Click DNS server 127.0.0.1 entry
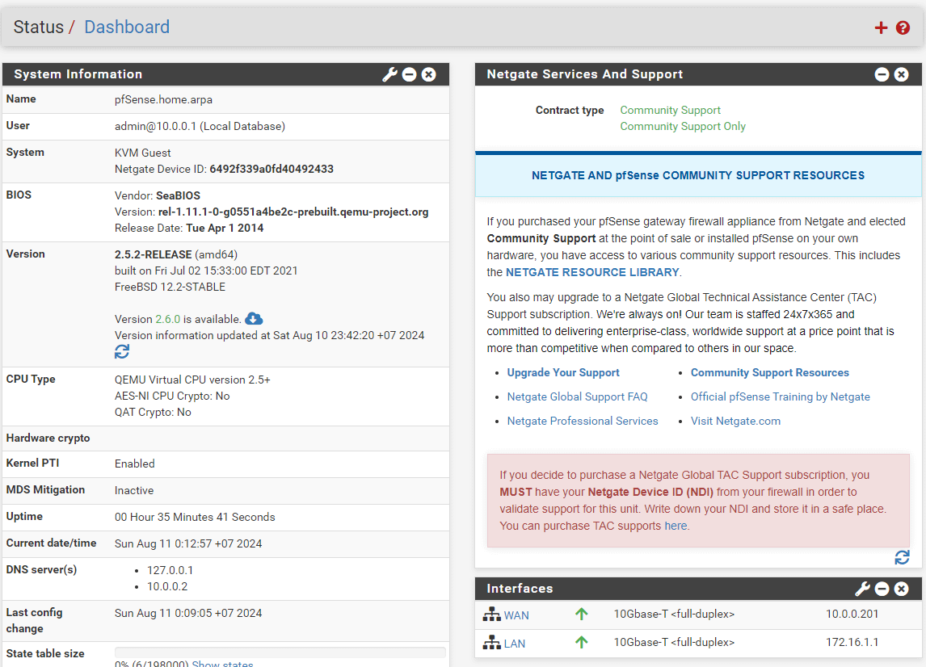This screenshot has width=926, height=667. [x=170, y=570]
